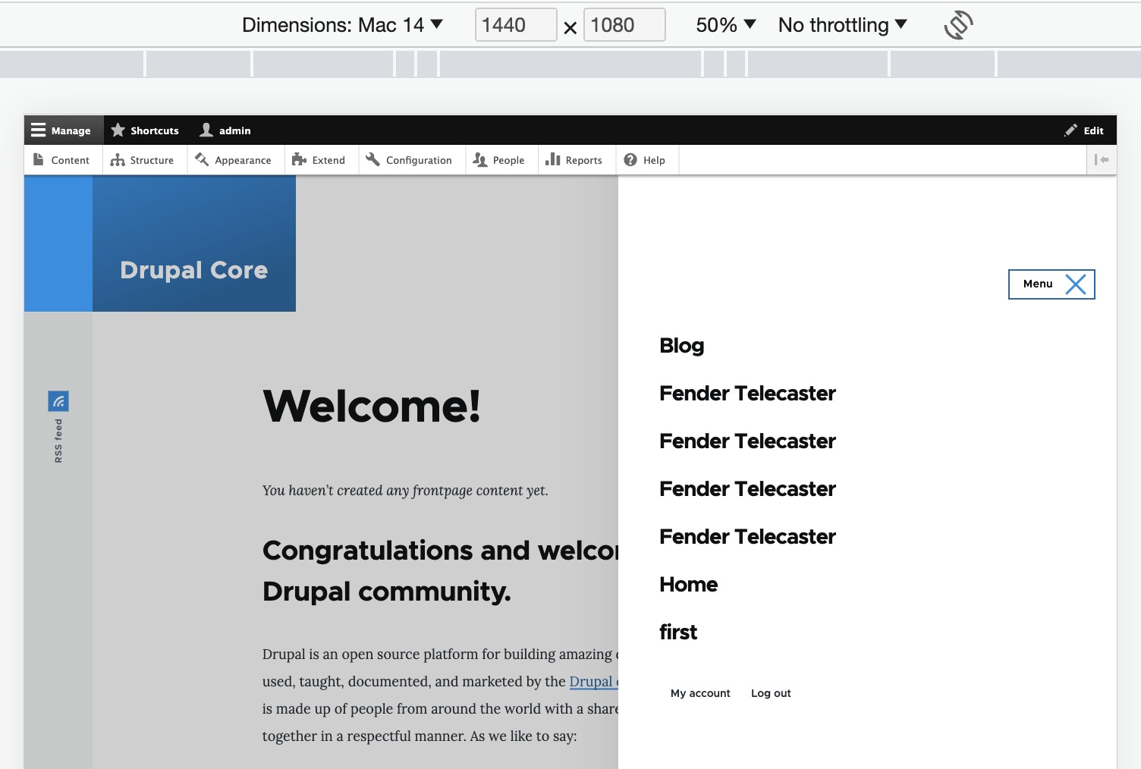Open the 50% zoom dropdown
This screenshot has height=769, width=1141.
pyautogui.click(x=725, y=24)
